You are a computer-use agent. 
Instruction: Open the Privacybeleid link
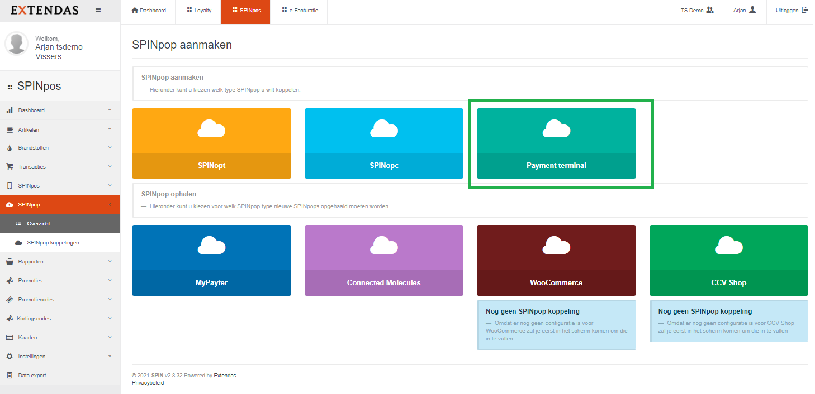pyautogui.click(x=148, y=383)
